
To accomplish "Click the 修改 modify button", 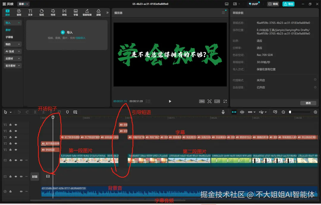I will (308, 103).
